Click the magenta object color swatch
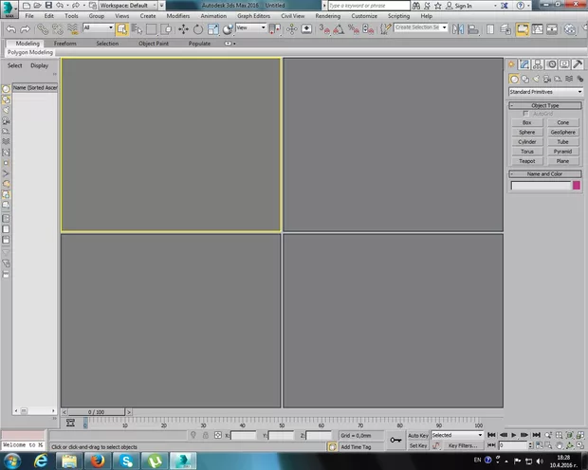The image size is (588, 470). [576, 186]
